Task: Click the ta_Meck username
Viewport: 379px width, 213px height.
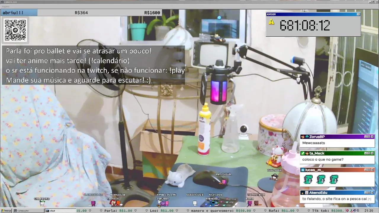Action: (x=317, y=153)
